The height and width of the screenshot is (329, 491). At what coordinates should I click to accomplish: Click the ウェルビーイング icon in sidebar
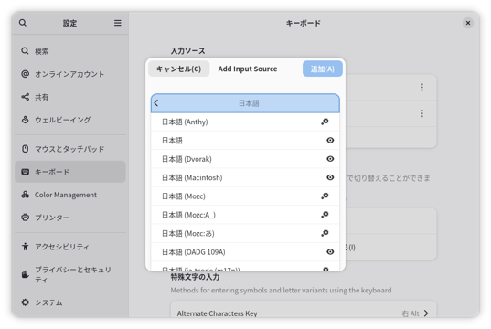[25, 120]
